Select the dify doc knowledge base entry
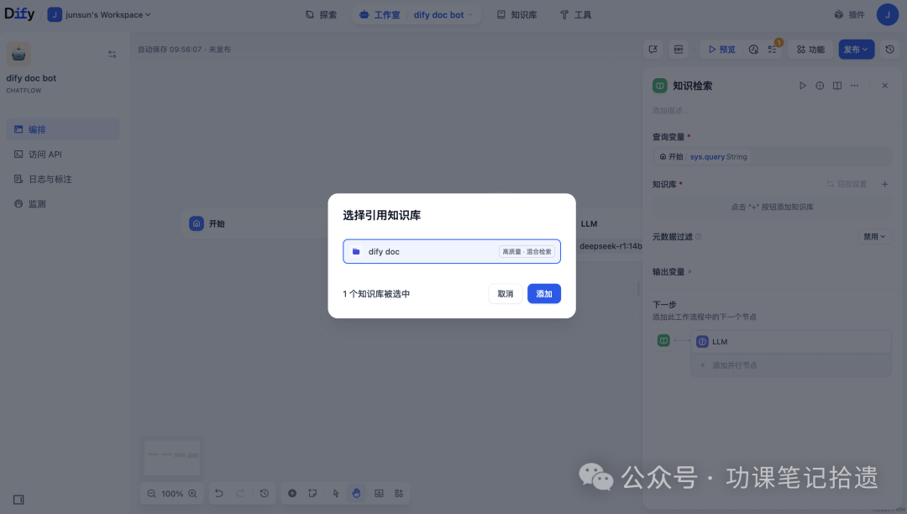The width and height of the screenshot is (907, 514). [x=452, y=251]
